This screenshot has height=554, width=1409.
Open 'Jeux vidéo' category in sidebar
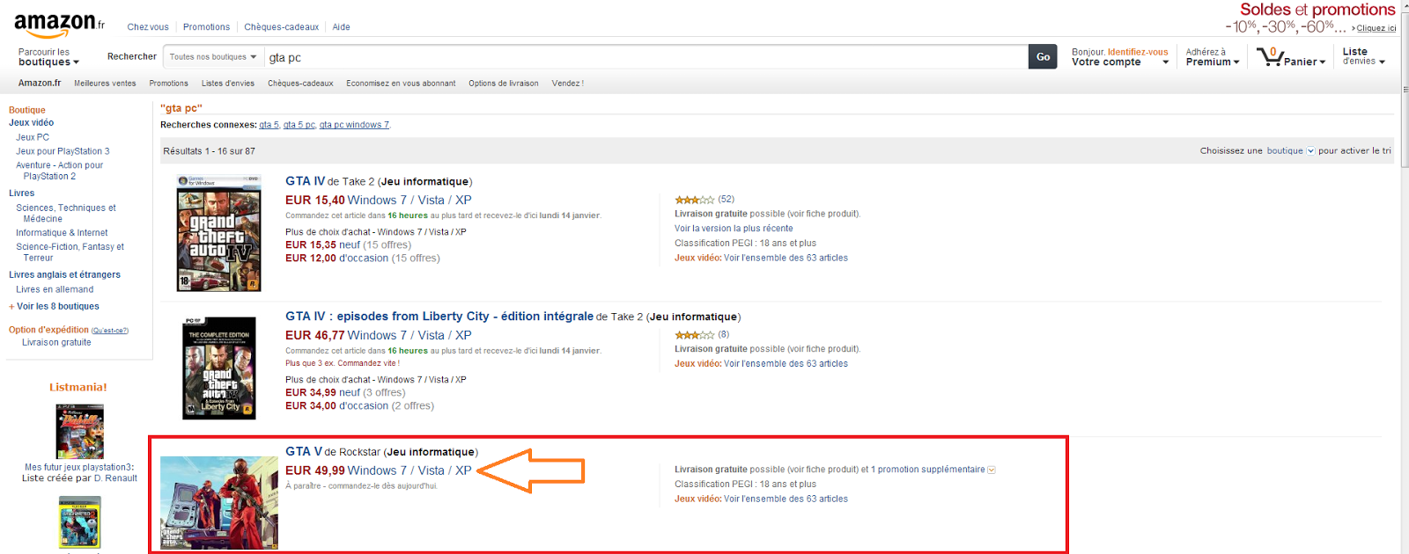pyautogui.click(x=32, y=123)
